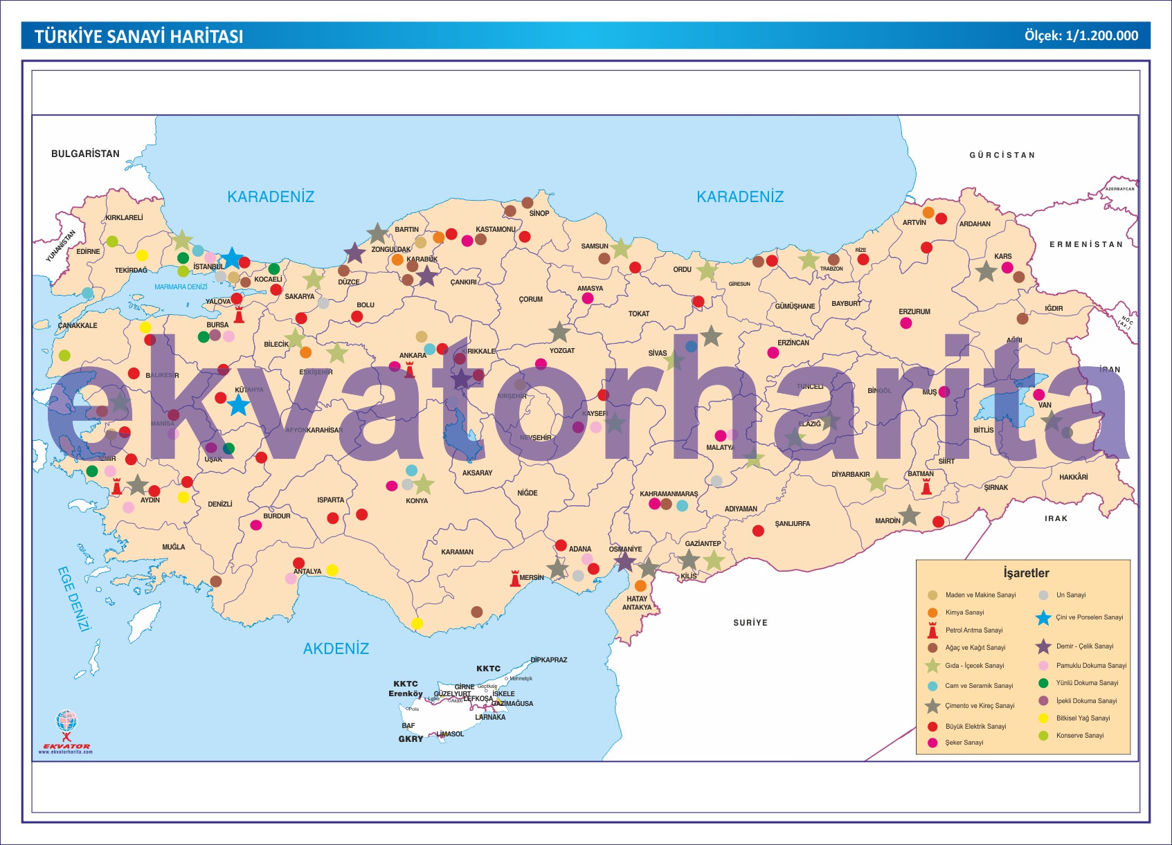
Task: Click the KASTAMONU province label
Action: (x=496, y=229)
